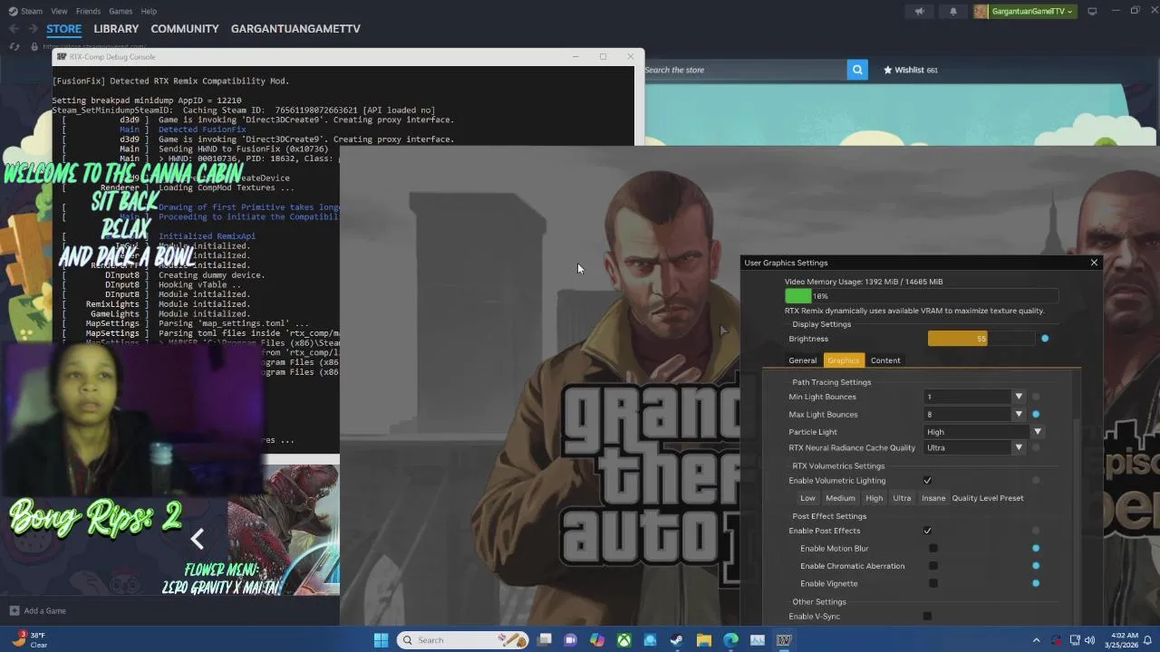Switch to the General settings tab
The height and width of the screenshot is (652, 1160).
[802, 360]
